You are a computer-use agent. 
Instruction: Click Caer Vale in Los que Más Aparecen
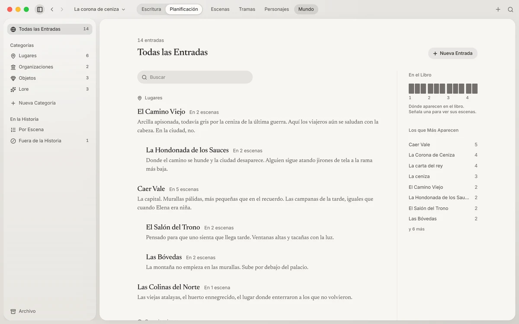pos(443,145)
